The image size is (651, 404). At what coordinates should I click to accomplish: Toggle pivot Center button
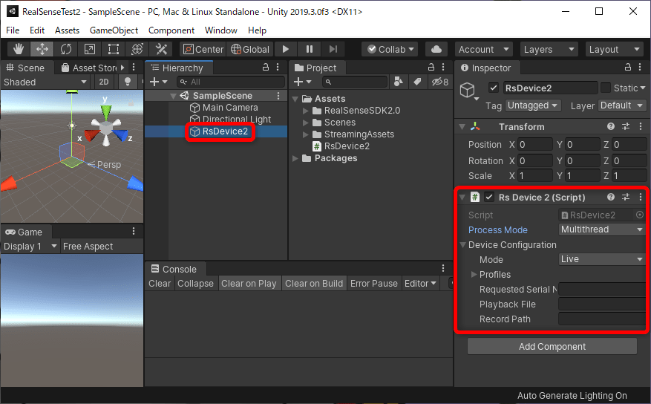[203, 50]
